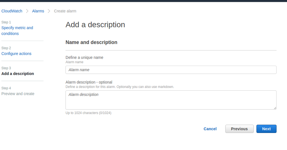The image size is (287, 150).
Task: Go back with the Previous button
Action: point(239,129)
